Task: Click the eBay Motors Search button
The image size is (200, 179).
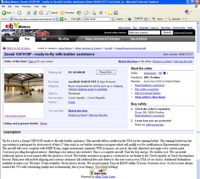Action: 167,33
